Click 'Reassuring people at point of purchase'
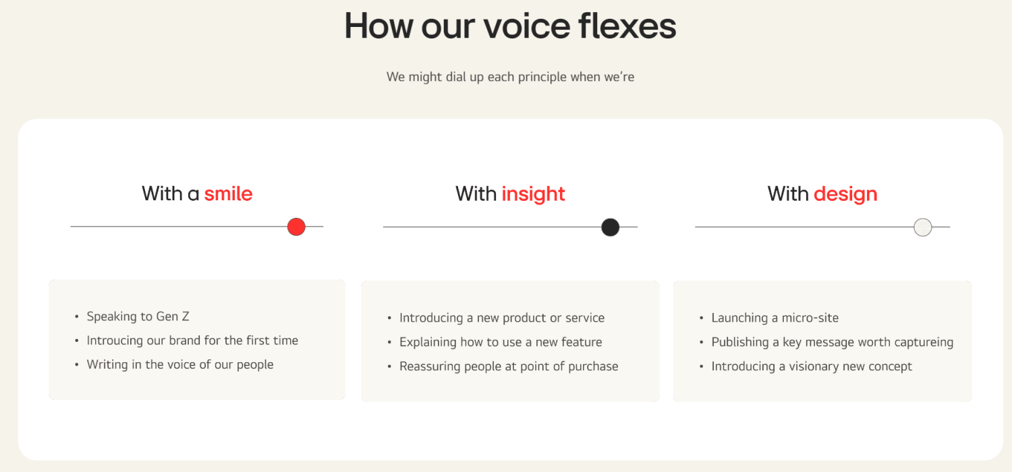This screenshot has height=472, width=1012. (509, 366)
